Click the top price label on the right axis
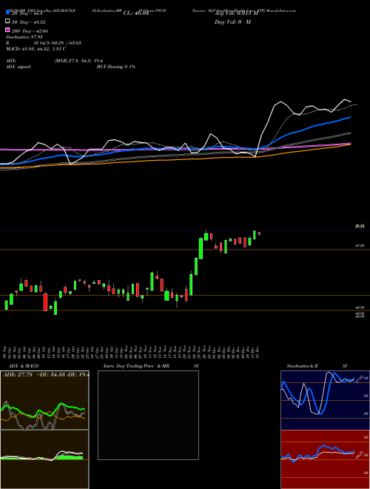This screenshot has width=370, height=489. pos(358,227)
